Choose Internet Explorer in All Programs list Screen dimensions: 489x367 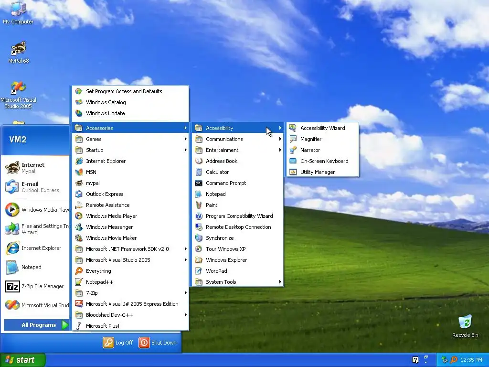pos(130,161)
